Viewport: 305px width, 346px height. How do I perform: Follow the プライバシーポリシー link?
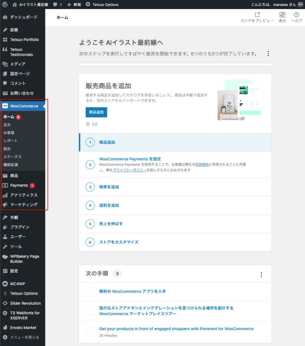coord(129,170)
